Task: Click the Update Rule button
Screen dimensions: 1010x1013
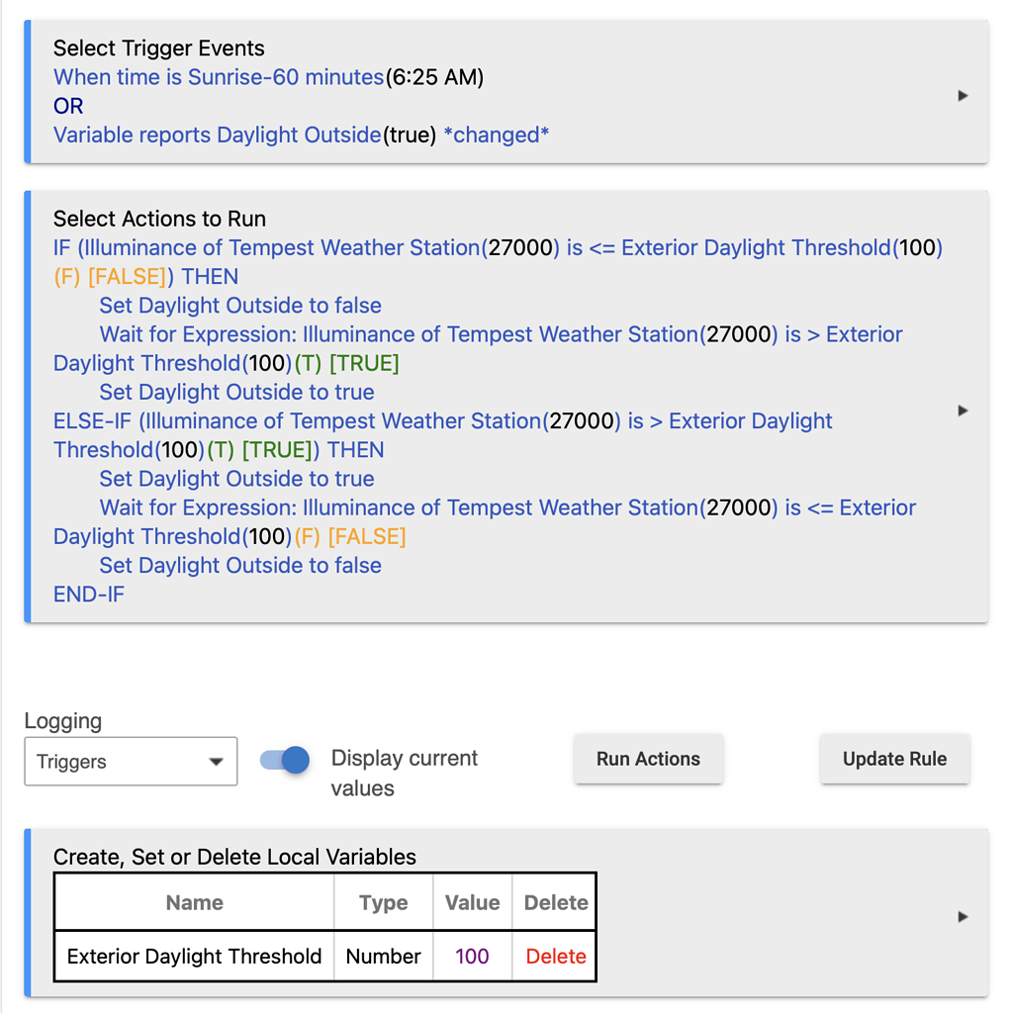Action: (894, 759)
